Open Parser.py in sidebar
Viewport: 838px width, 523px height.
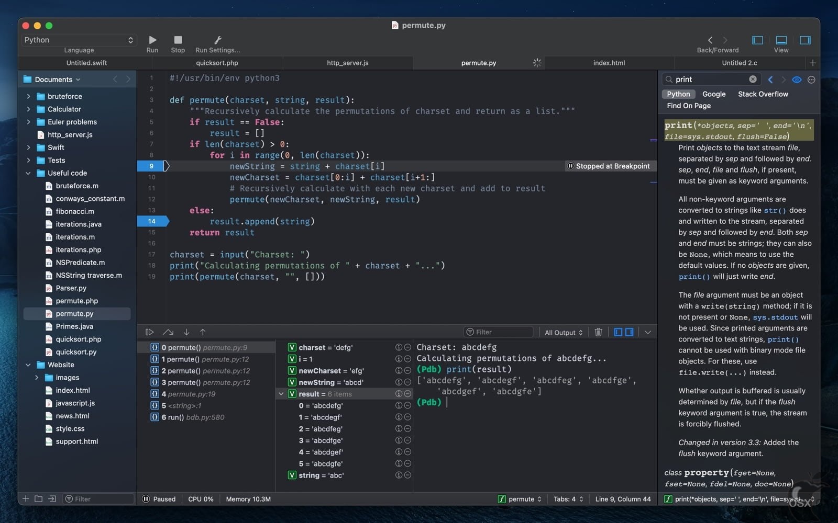click(71, 288)
